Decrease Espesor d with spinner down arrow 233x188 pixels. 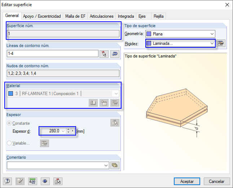click(x=68, y=132)
